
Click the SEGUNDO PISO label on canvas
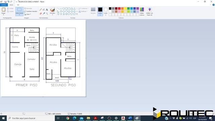coord(63,85)
